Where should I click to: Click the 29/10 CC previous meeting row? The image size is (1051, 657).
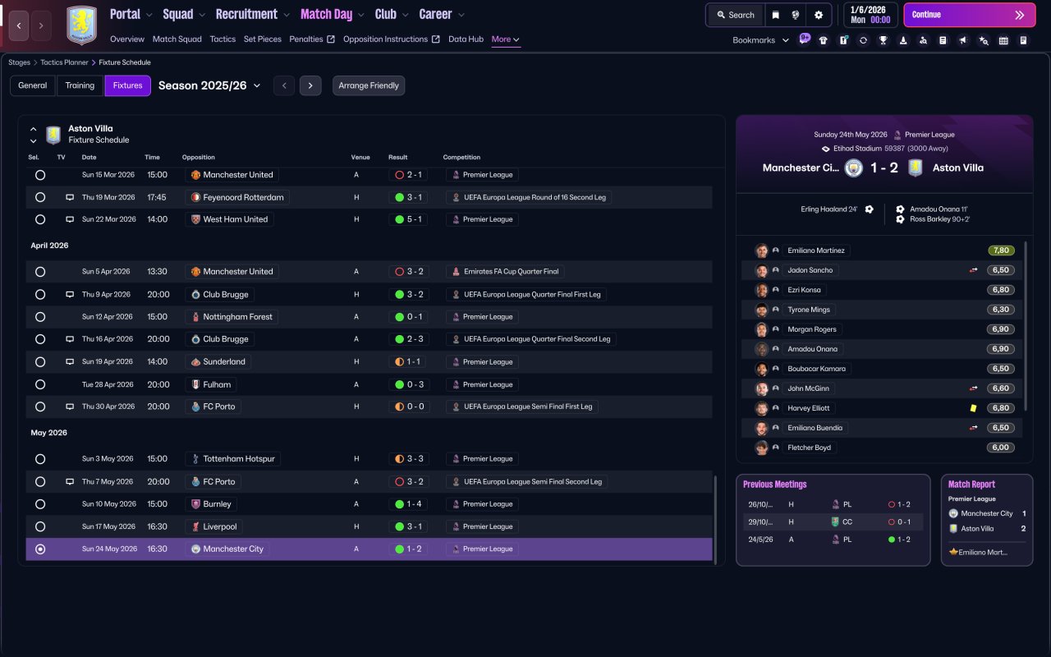point(833,521)
